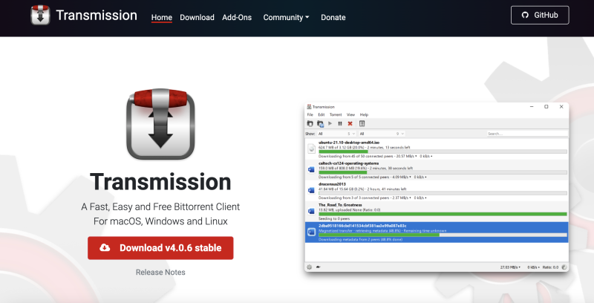The width and height of the screenshot is (594, 303).
Task: Open the File menu in Transmission window
Action: point(310,115)
